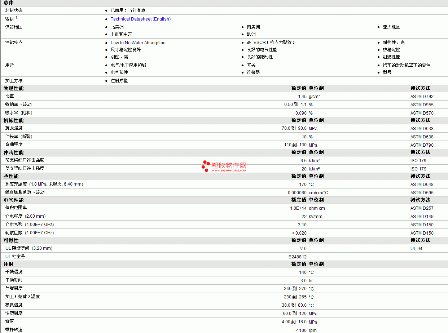Click ISO 179 in the 20 kJ/m² row
The height and width of the screenshot is (333, 448).
point(418,169)
